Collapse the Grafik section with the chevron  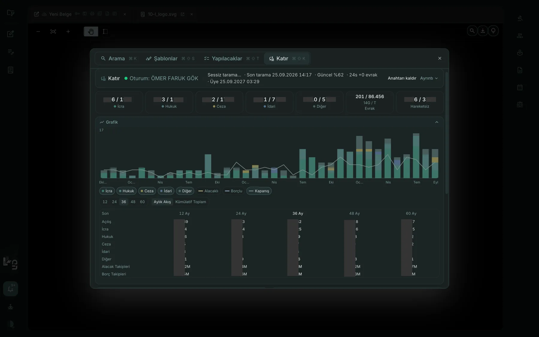click(x=437, y=122)
